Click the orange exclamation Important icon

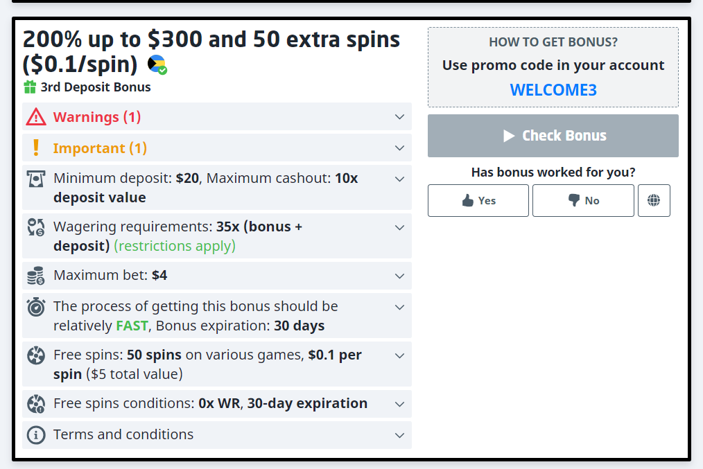tap(36, 148)
